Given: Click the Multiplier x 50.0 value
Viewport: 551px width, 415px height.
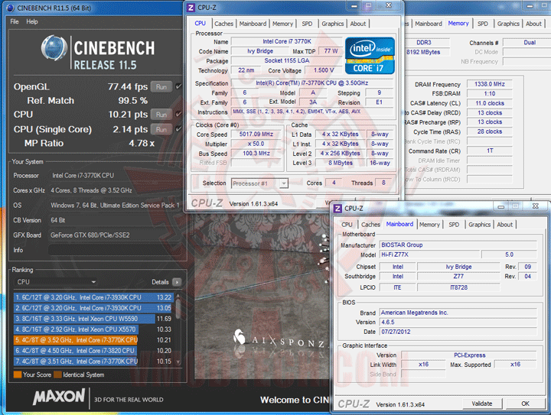Looking at the screenshot, I should [256, 144].
